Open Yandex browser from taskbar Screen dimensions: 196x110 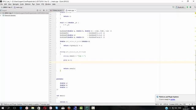tap(27, 108)
